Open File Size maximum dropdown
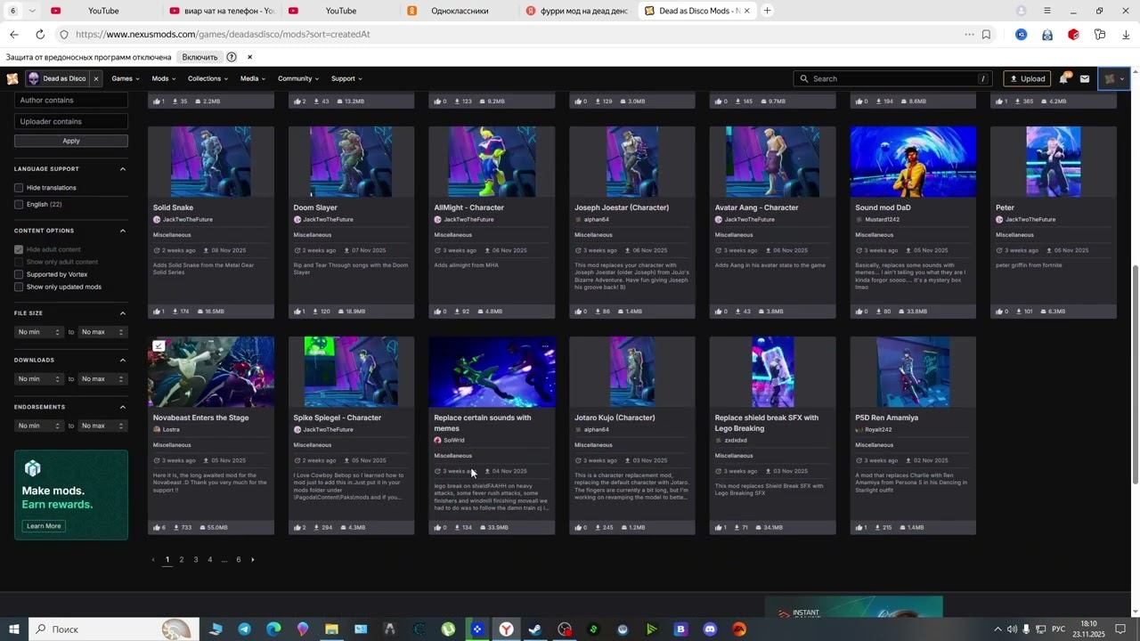 point(103,332)
